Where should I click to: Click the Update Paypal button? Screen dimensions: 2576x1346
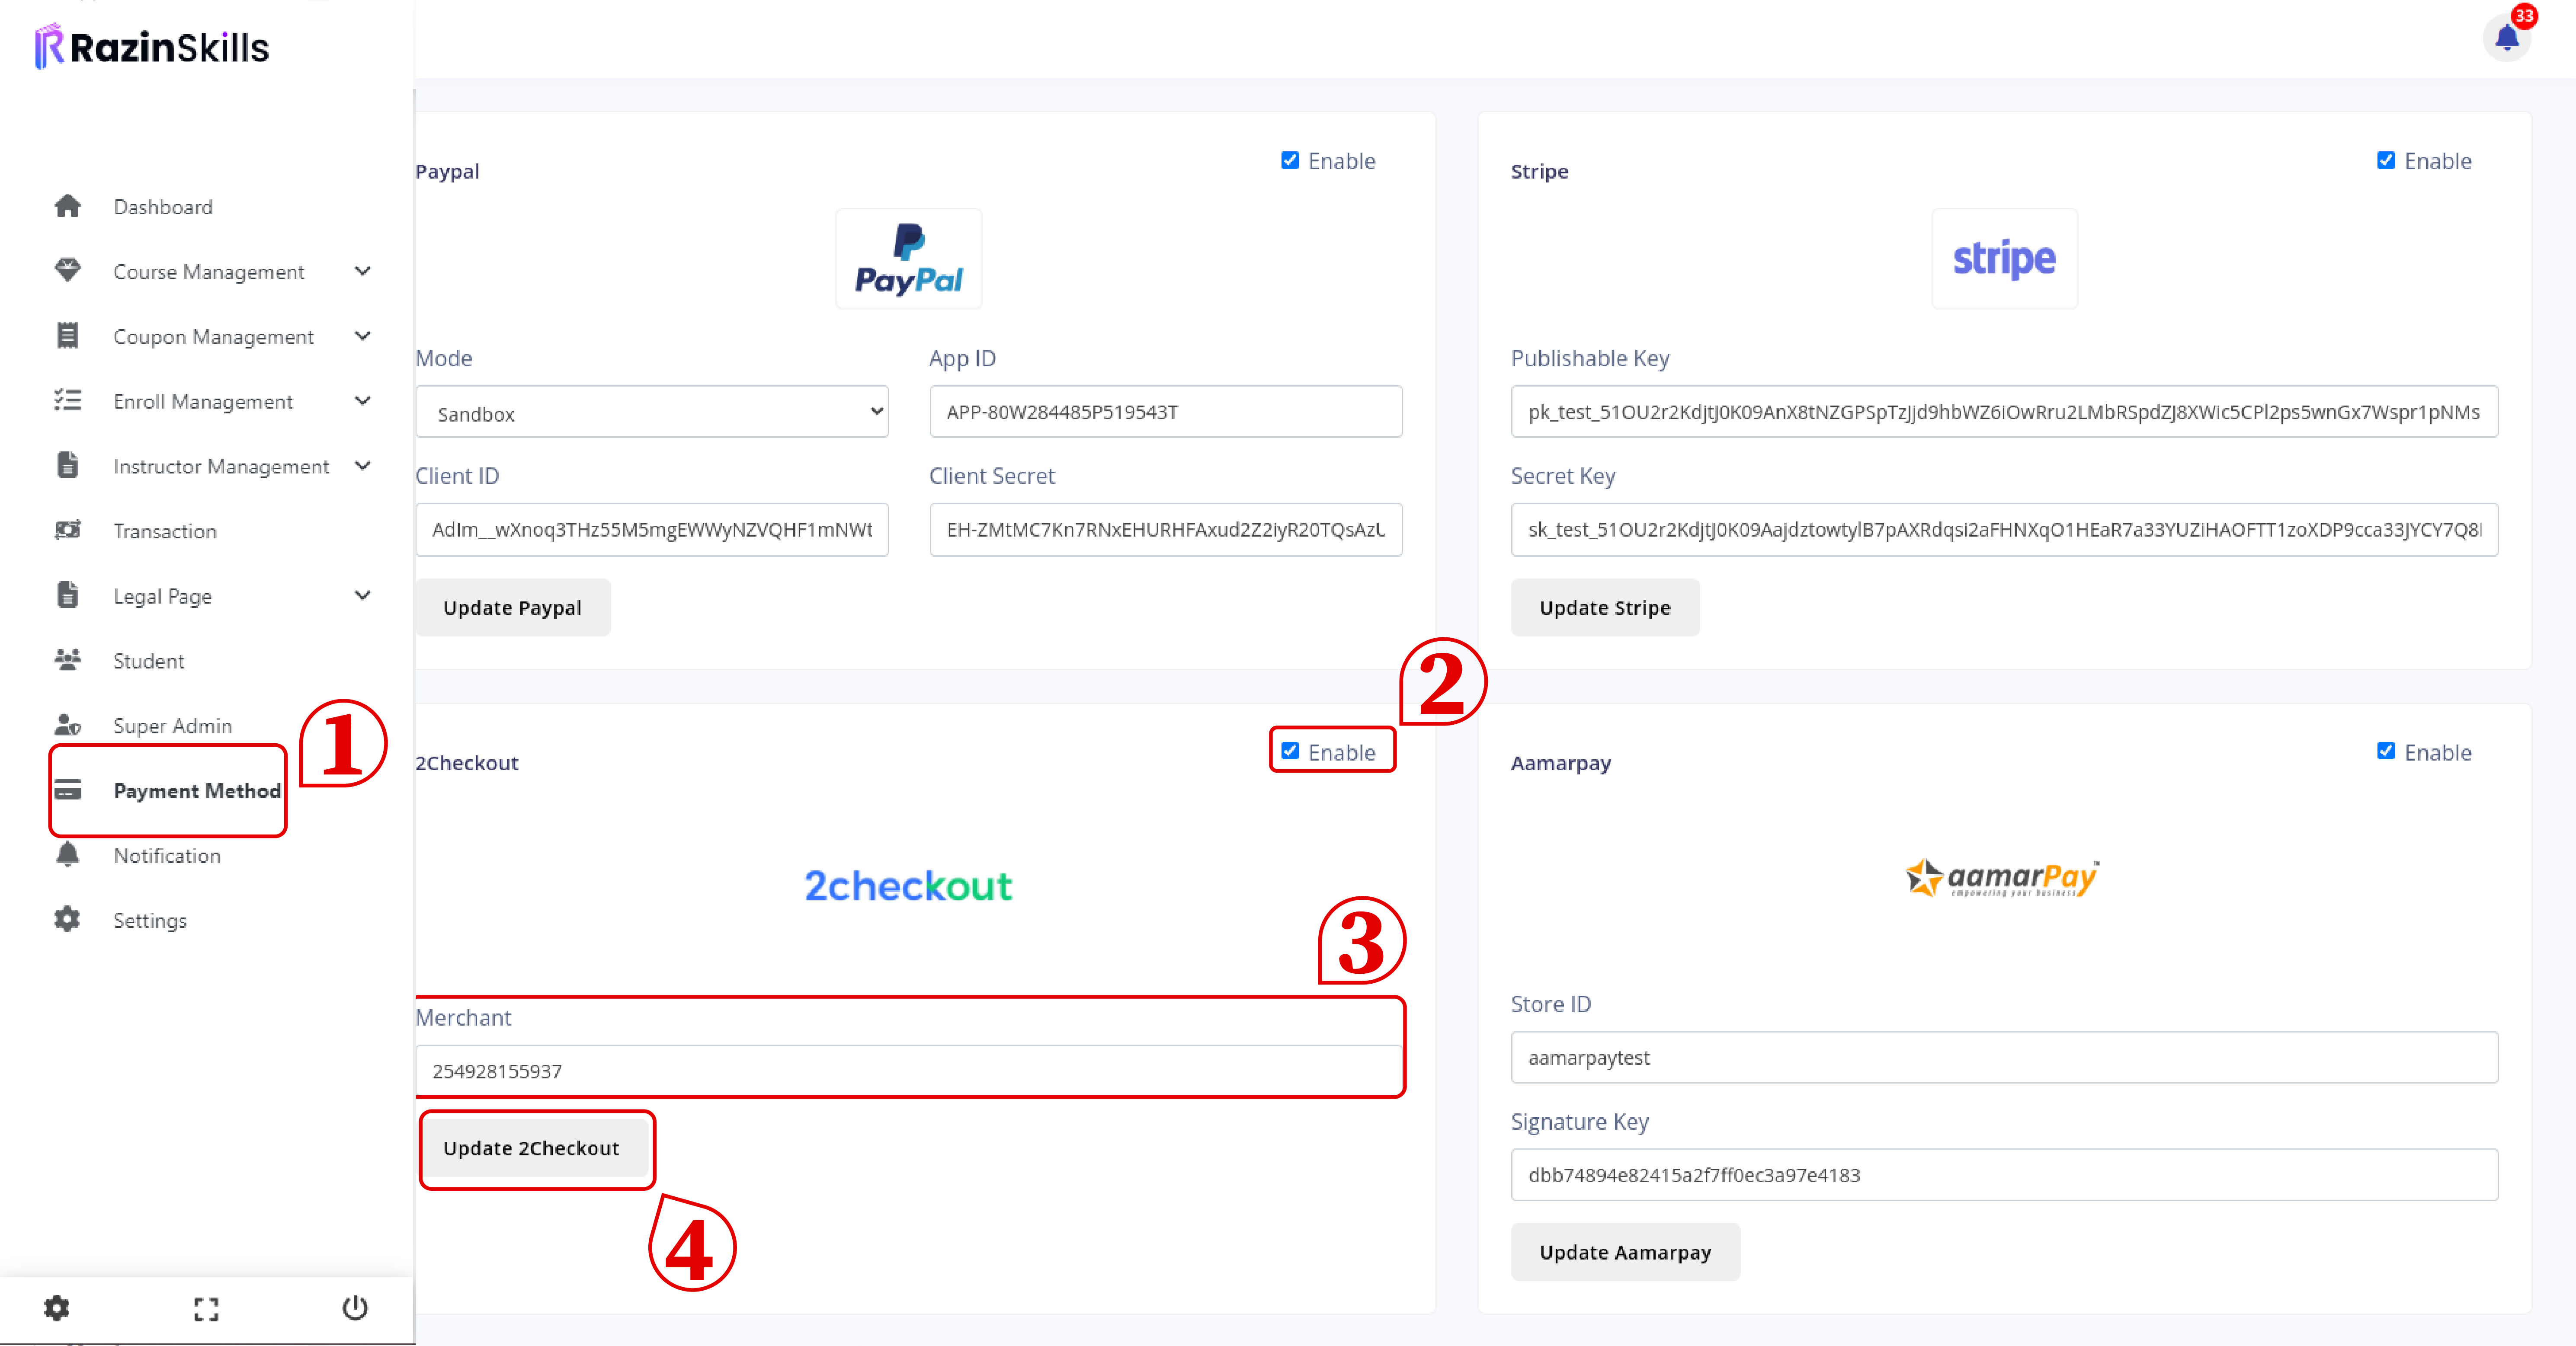click(x=513, y=607)
